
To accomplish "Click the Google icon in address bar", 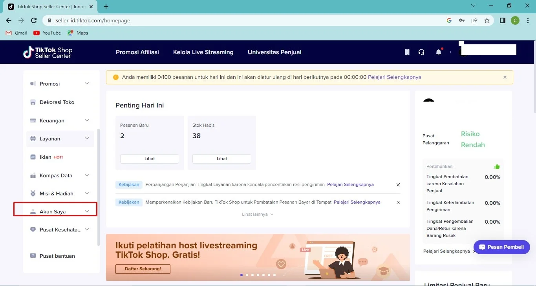I will 449,20.
